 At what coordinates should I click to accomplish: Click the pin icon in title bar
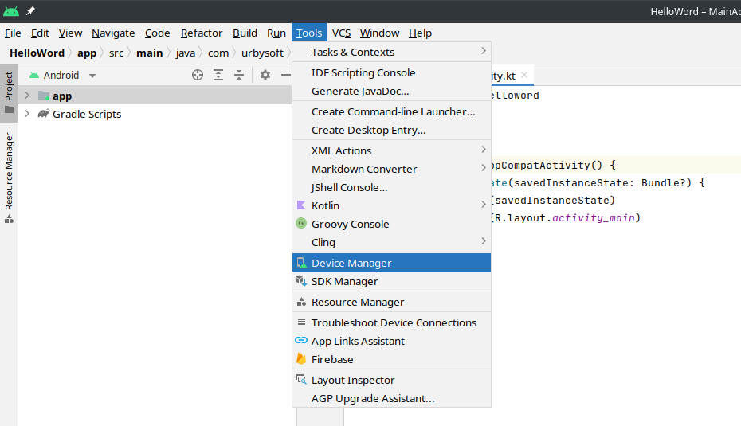30,11
